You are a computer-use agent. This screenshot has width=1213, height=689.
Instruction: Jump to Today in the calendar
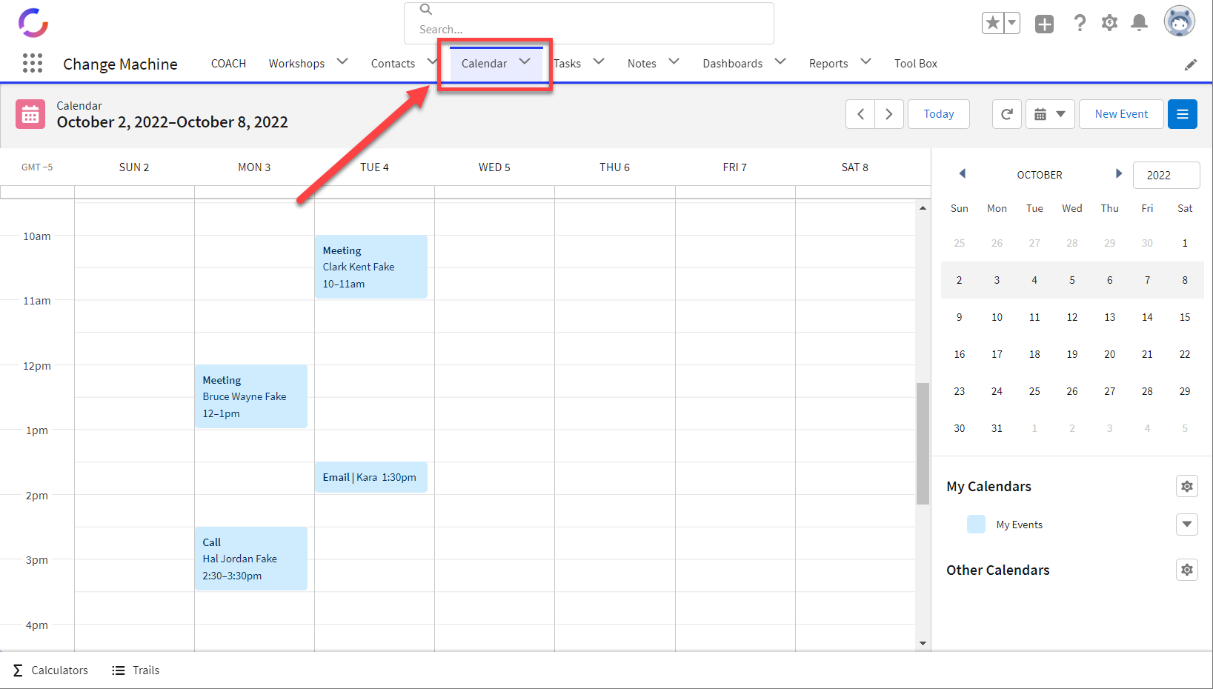point(938,114)
